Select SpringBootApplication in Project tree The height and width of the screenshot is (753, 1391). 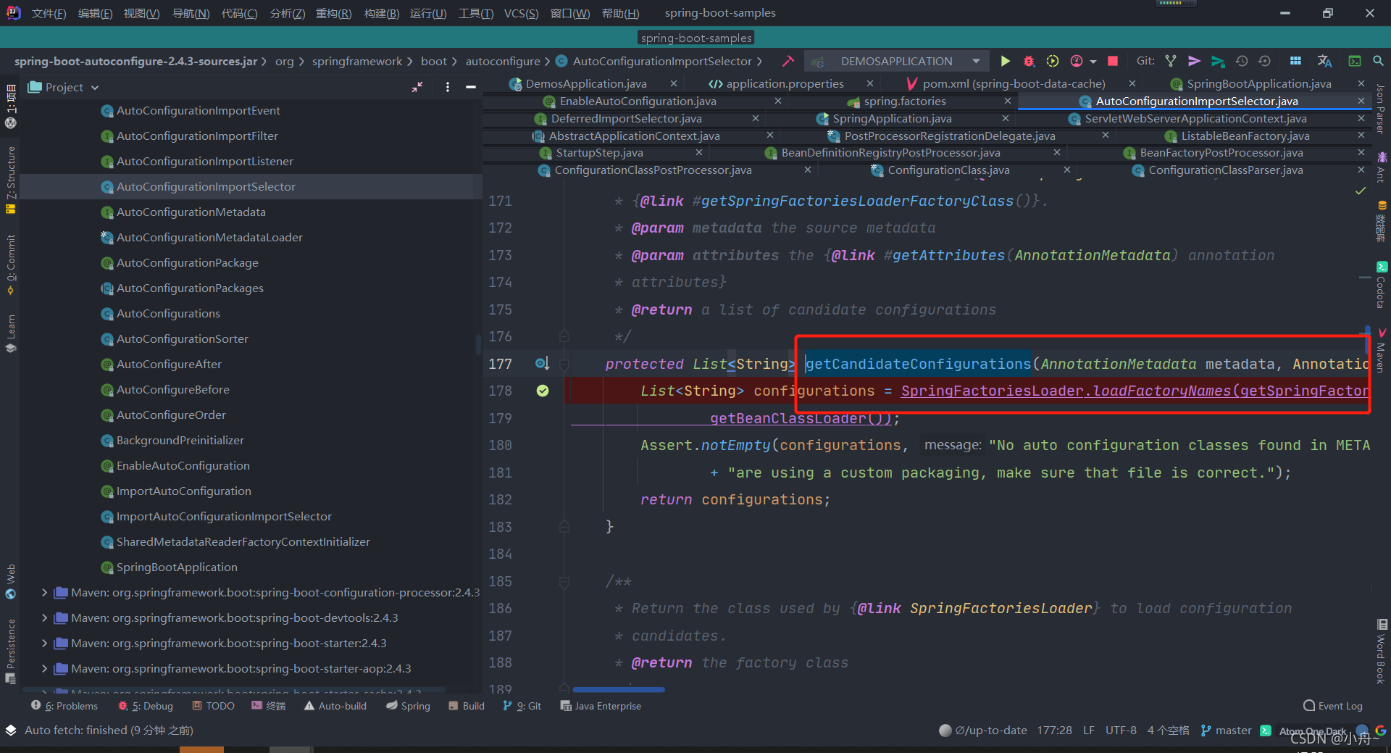(x=177, y=567)
